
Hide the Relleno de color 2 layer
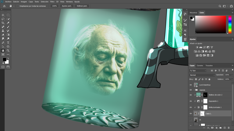point(190,95)
